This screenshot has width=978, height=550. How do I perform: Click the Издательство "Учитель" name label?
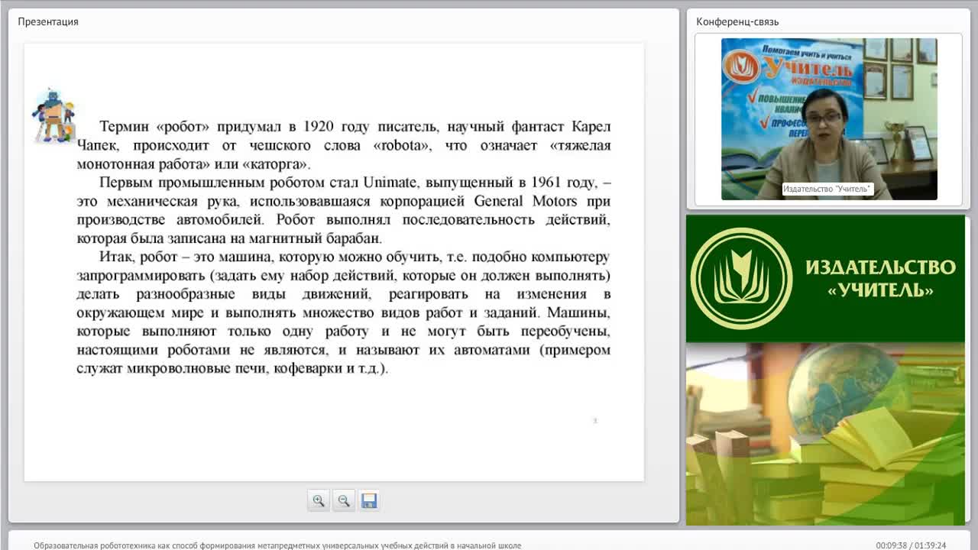click(x=827, y=189)
